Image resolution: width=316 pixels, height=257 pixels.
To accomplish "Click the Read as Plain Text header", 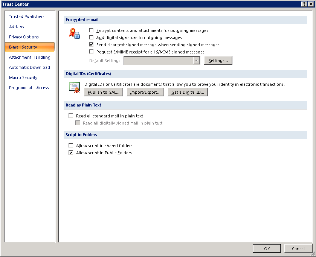I will point(185,105).
